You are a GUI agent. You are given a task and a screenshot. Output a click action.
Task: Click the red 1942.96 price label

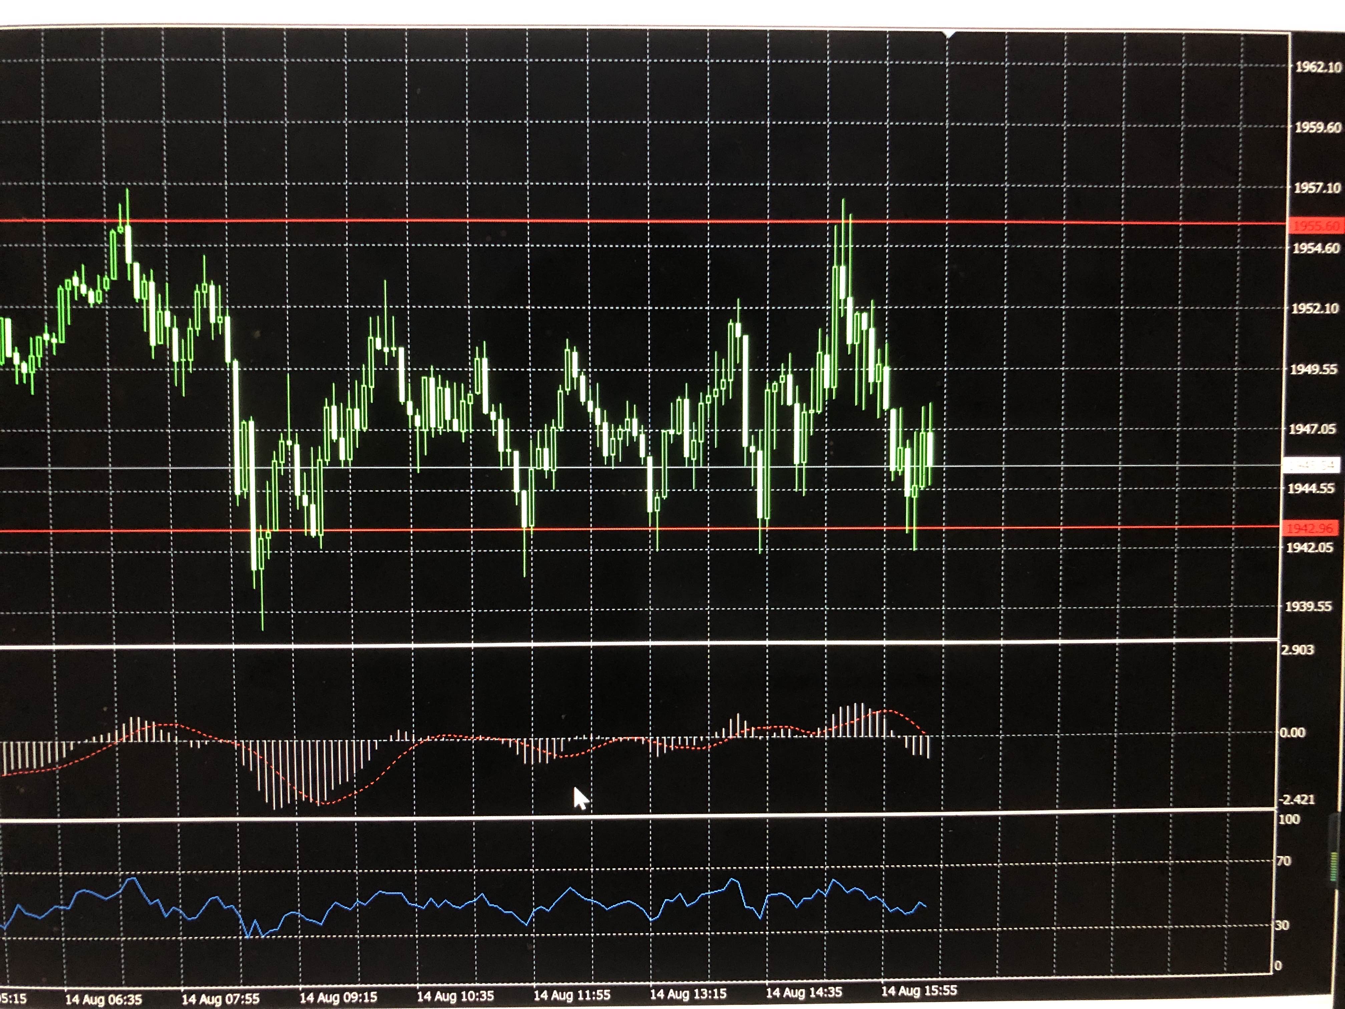pos(1310,528)
